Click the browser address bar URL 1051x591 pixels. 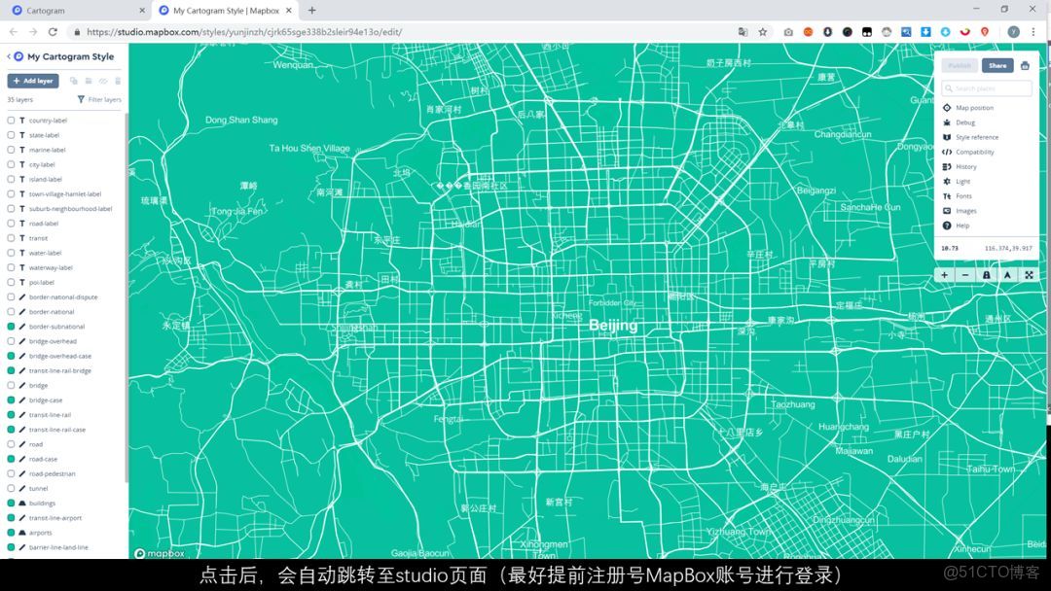click(244, 31)
